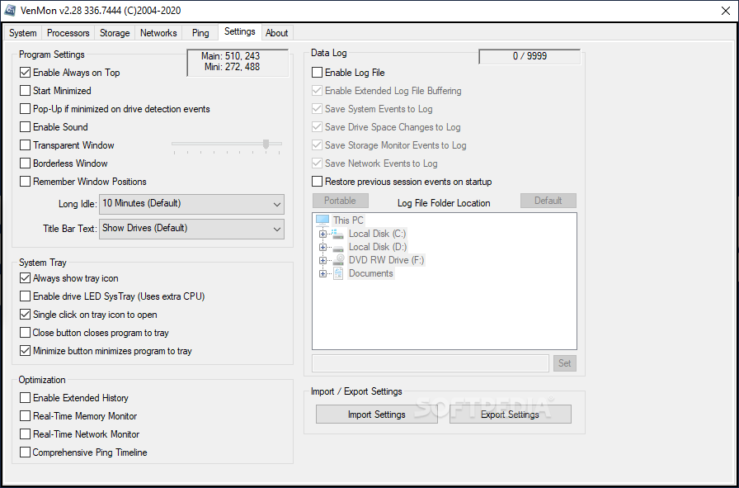Expand the Documents tree node
Image resolution: width=739 pixels, height=488 pixels.
pyautogui.click(x=322, y=274)
